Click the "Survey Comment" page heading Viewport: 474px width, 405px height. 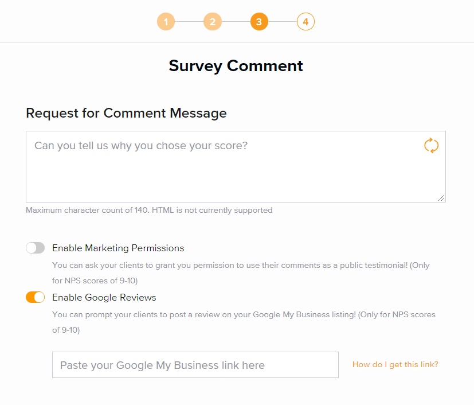click(x=236, y=66)
